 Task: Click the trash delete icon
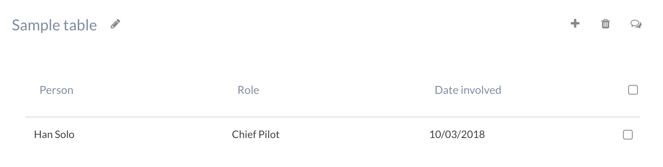(x=605, y=24)
